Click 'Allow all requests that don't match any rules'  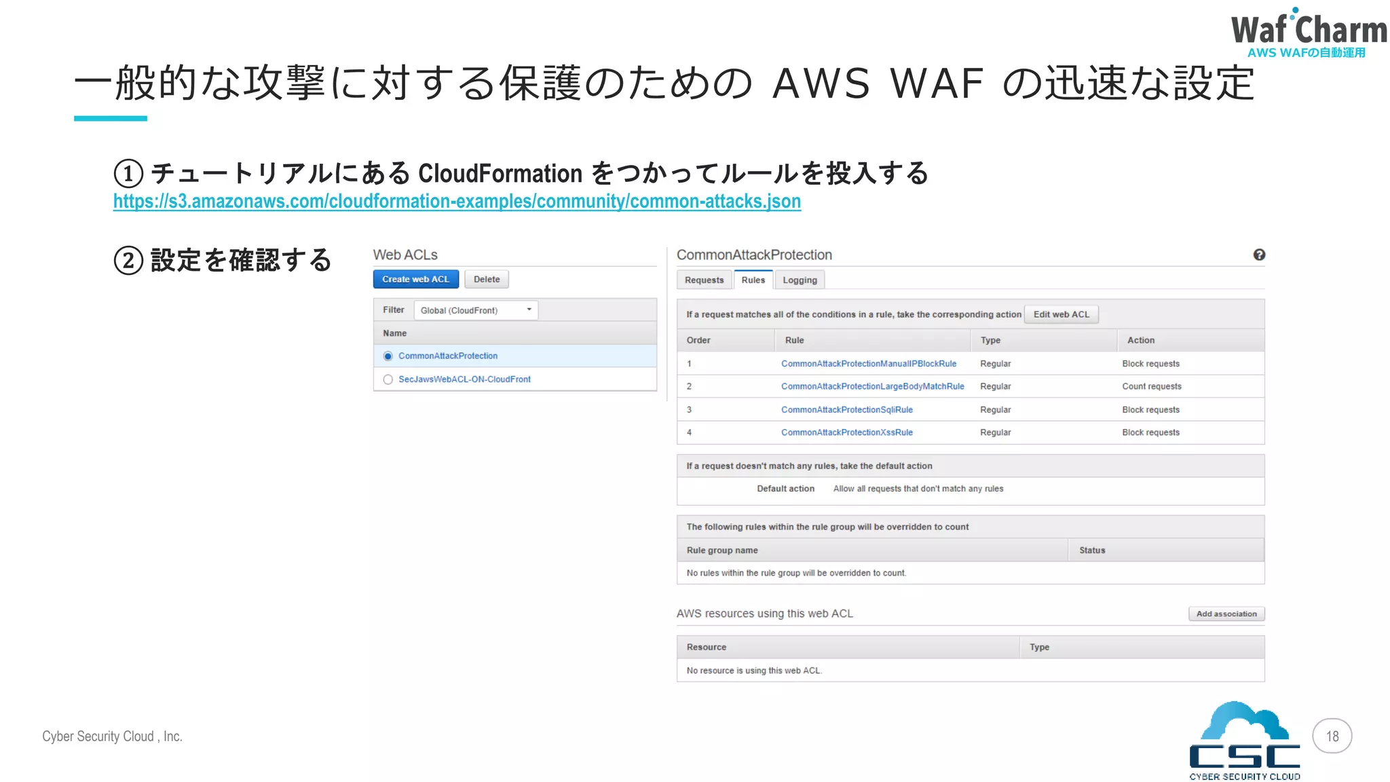click(918, 489)
